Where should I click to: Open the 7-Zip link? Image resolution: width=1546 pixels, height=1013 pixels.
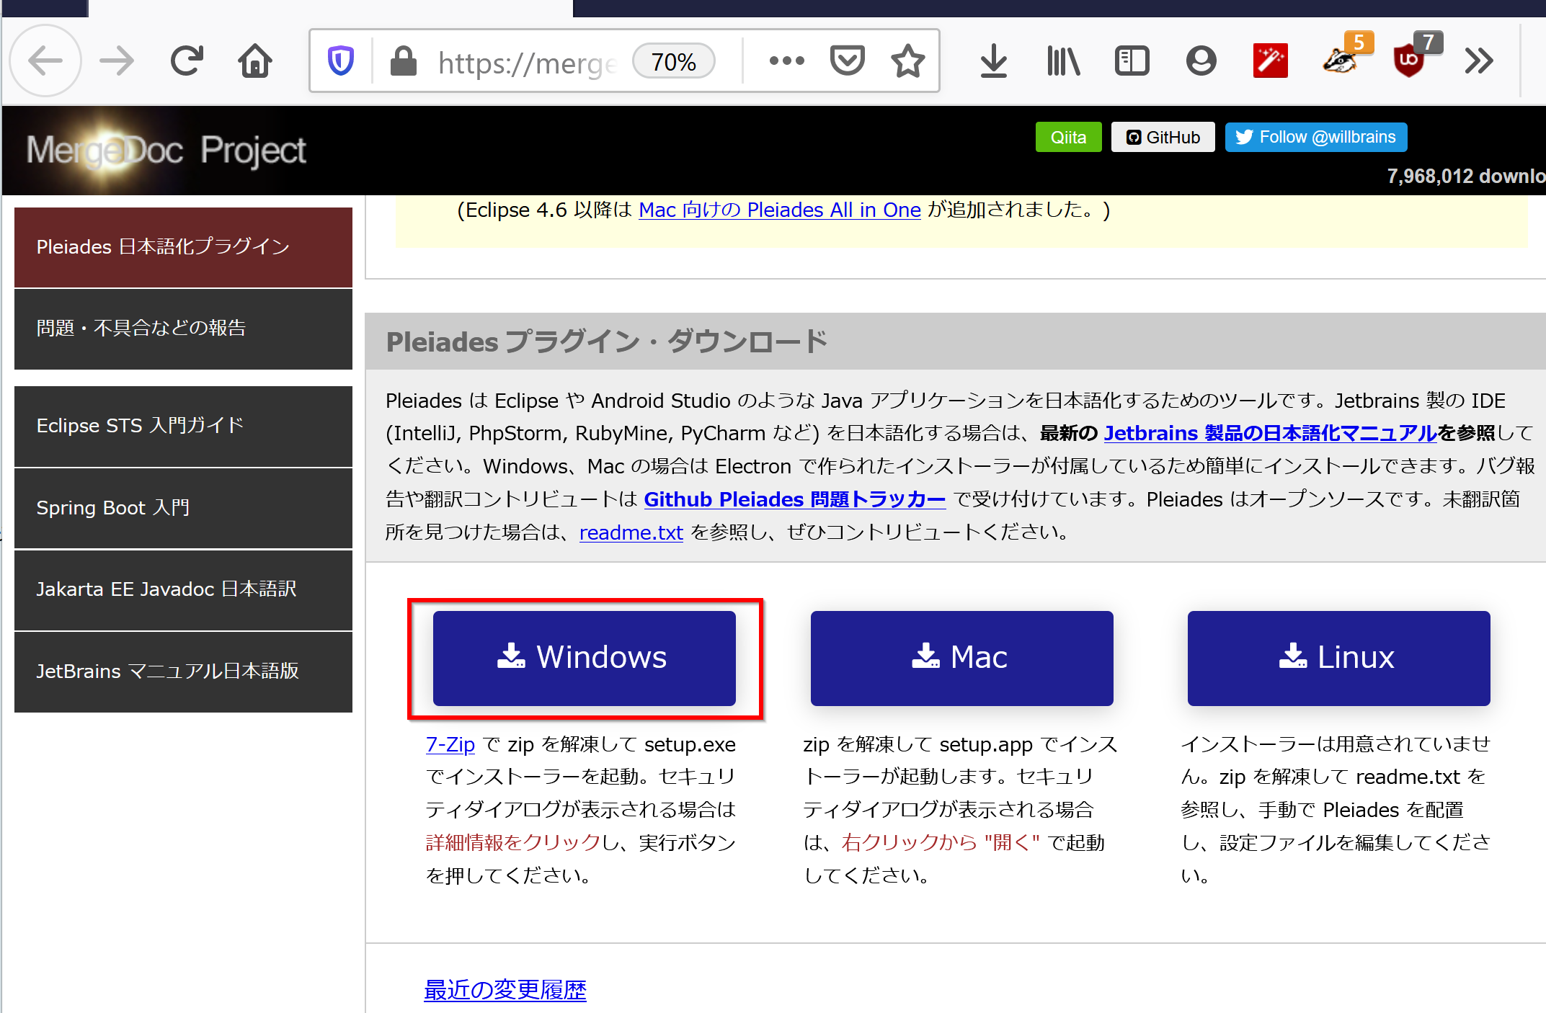[450, 744]
